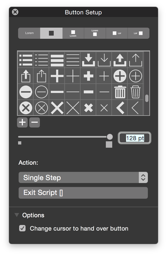Image resolution: width=167 pixels, height=255 pixels.
Task: Select the thin outline trash can icon
Action: click(135, 92)
